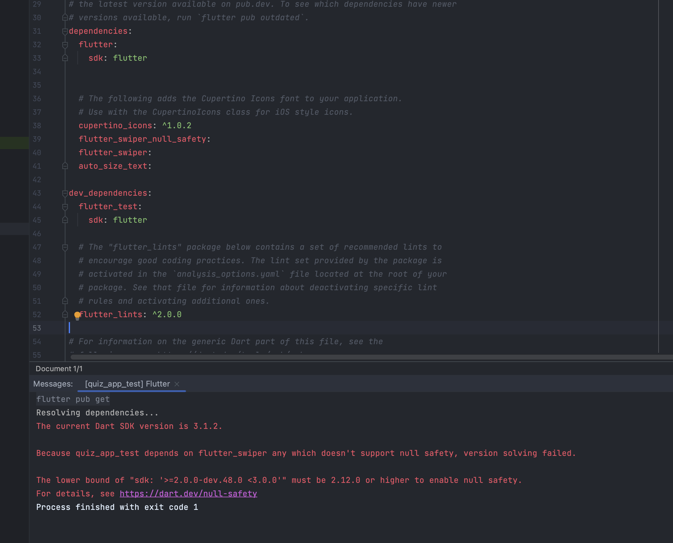
Task: Fold the flutter section under dependencies
Action: point(65,45)
